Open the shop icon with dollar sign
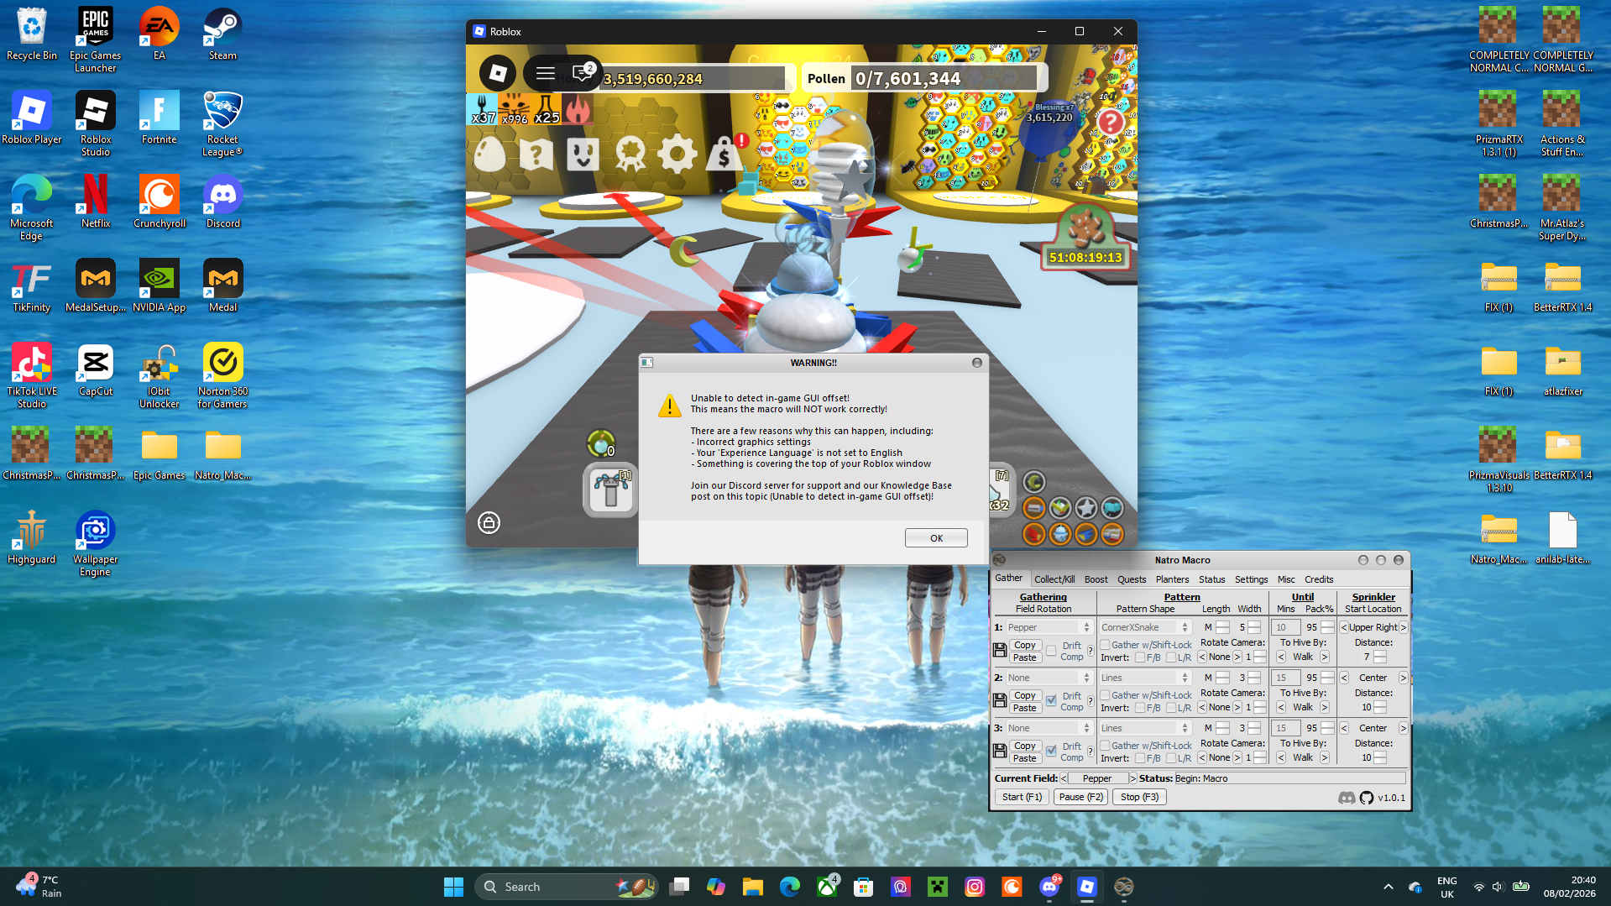The height and width of the screenshot is (906, 1611). pyautogui.click(x=723, y=154)
